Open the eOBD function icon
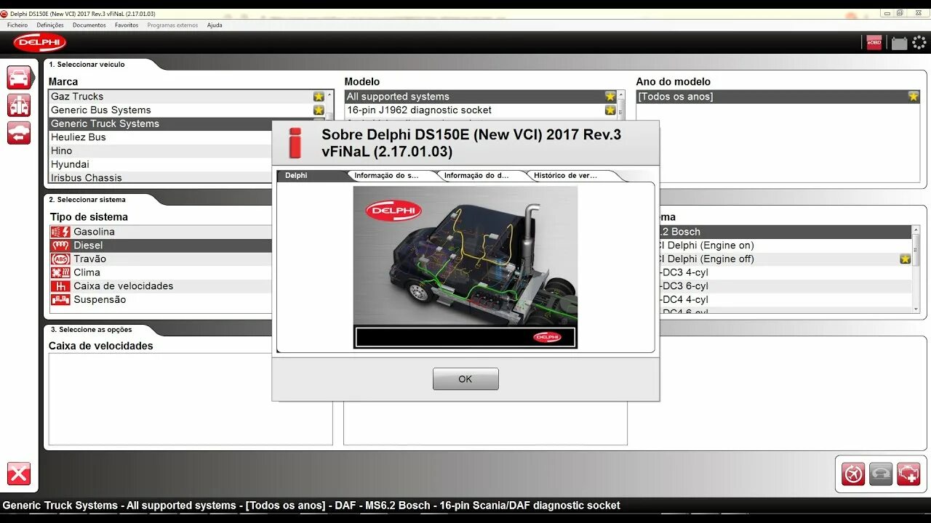The image size is (931, 523). pyautogui.click(x=874, y=43)
